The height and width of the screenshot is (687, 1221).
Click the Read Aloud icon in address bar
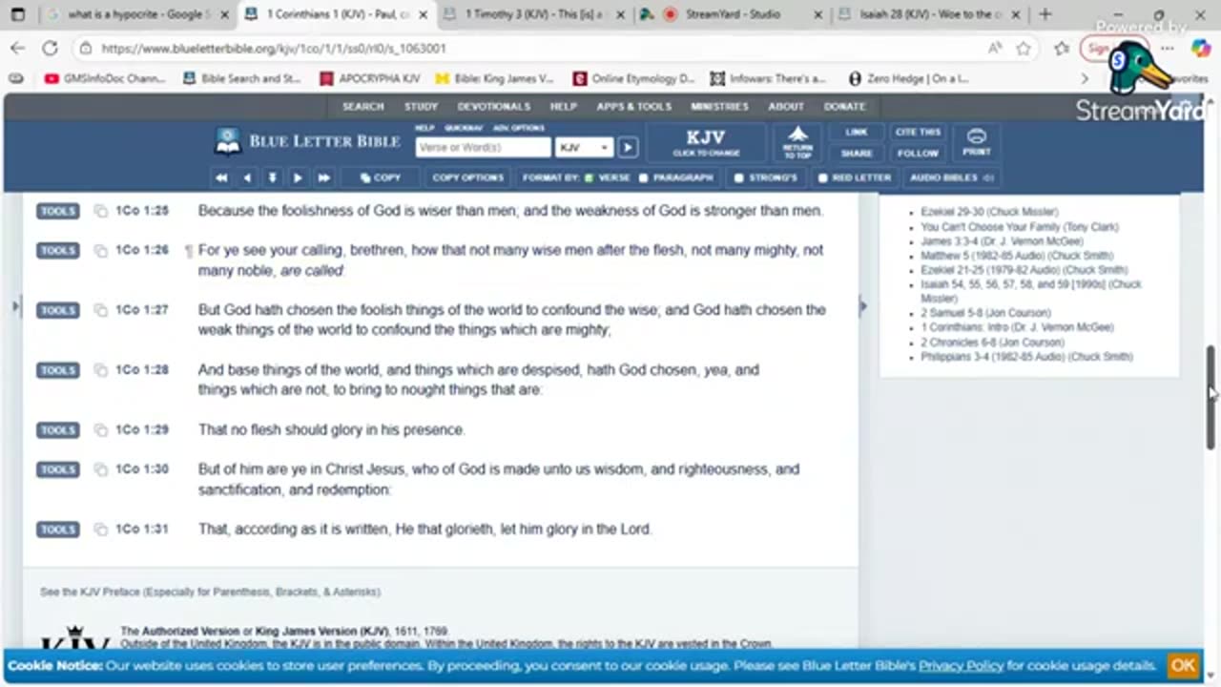pos(995,48)
